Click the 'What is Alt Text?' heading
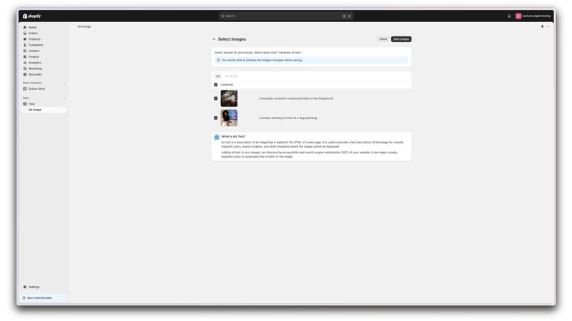 coord(234,136)
